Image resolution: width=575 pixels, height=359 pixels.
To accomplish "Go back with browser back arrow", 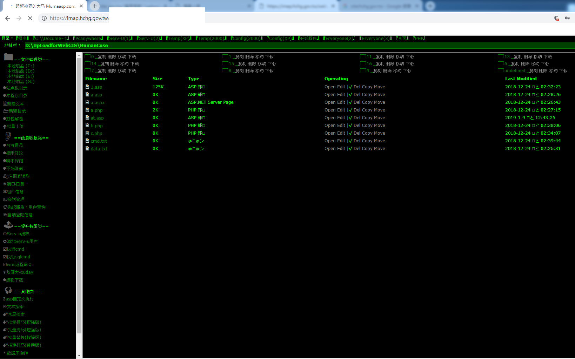I will pyautogui.click(x=8, y=18).
